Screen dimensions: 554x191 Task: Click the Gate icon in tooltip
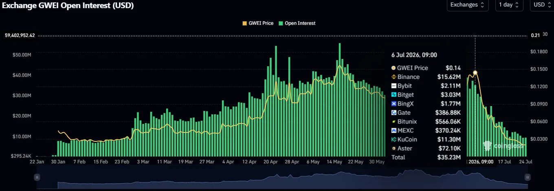pos(394,113)
